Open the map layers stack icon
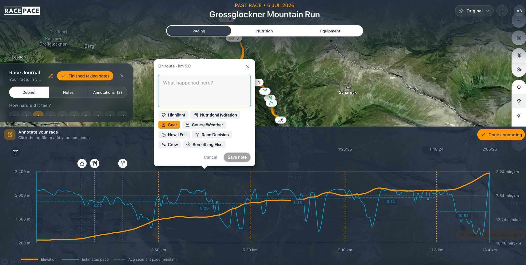526x265 pixels. click(x=519, y=38)
